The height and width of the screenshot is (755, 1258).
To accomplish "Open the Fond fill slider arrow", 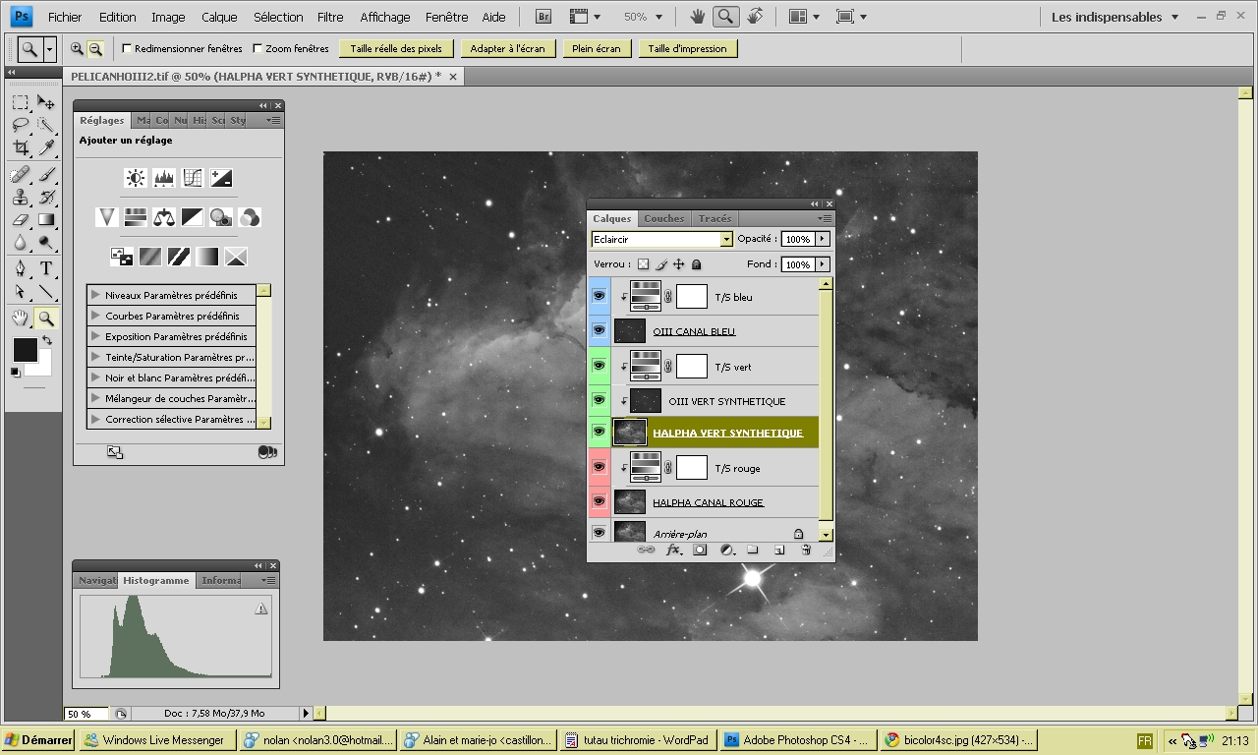I will (x=823, y=264).
